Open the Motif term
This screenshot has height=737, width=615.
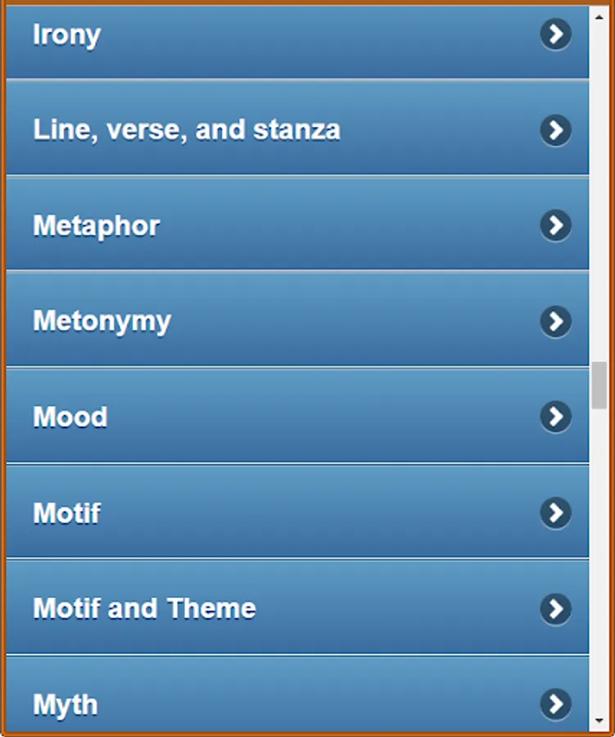297,511
